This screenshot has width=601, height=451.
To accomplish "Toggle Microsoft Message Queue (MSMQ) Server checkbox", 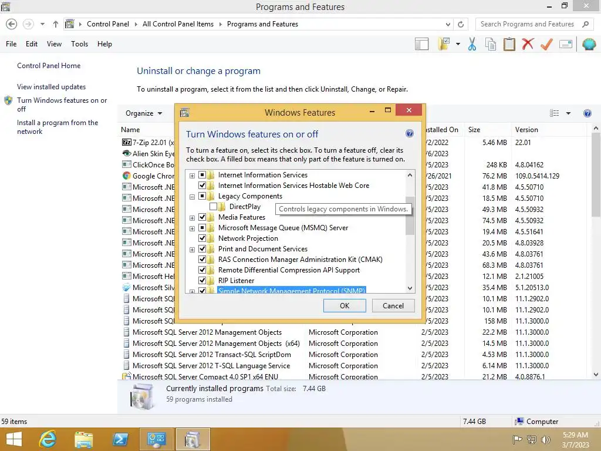I will (x=202, y=228).
